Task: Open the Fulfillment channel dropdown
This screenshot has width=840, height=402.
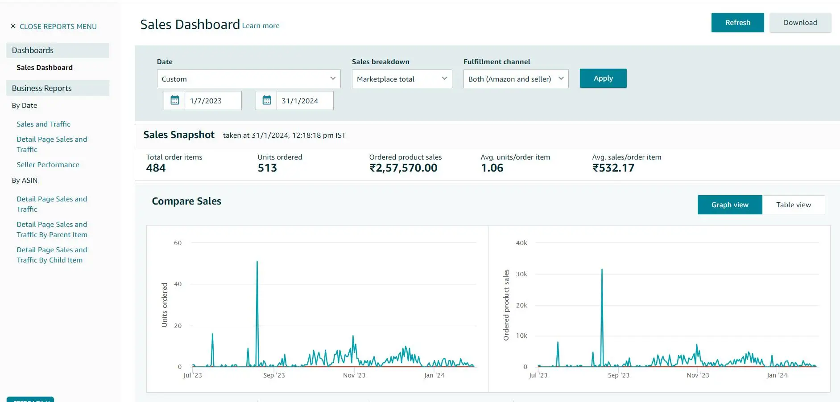Action: (516, 79)
